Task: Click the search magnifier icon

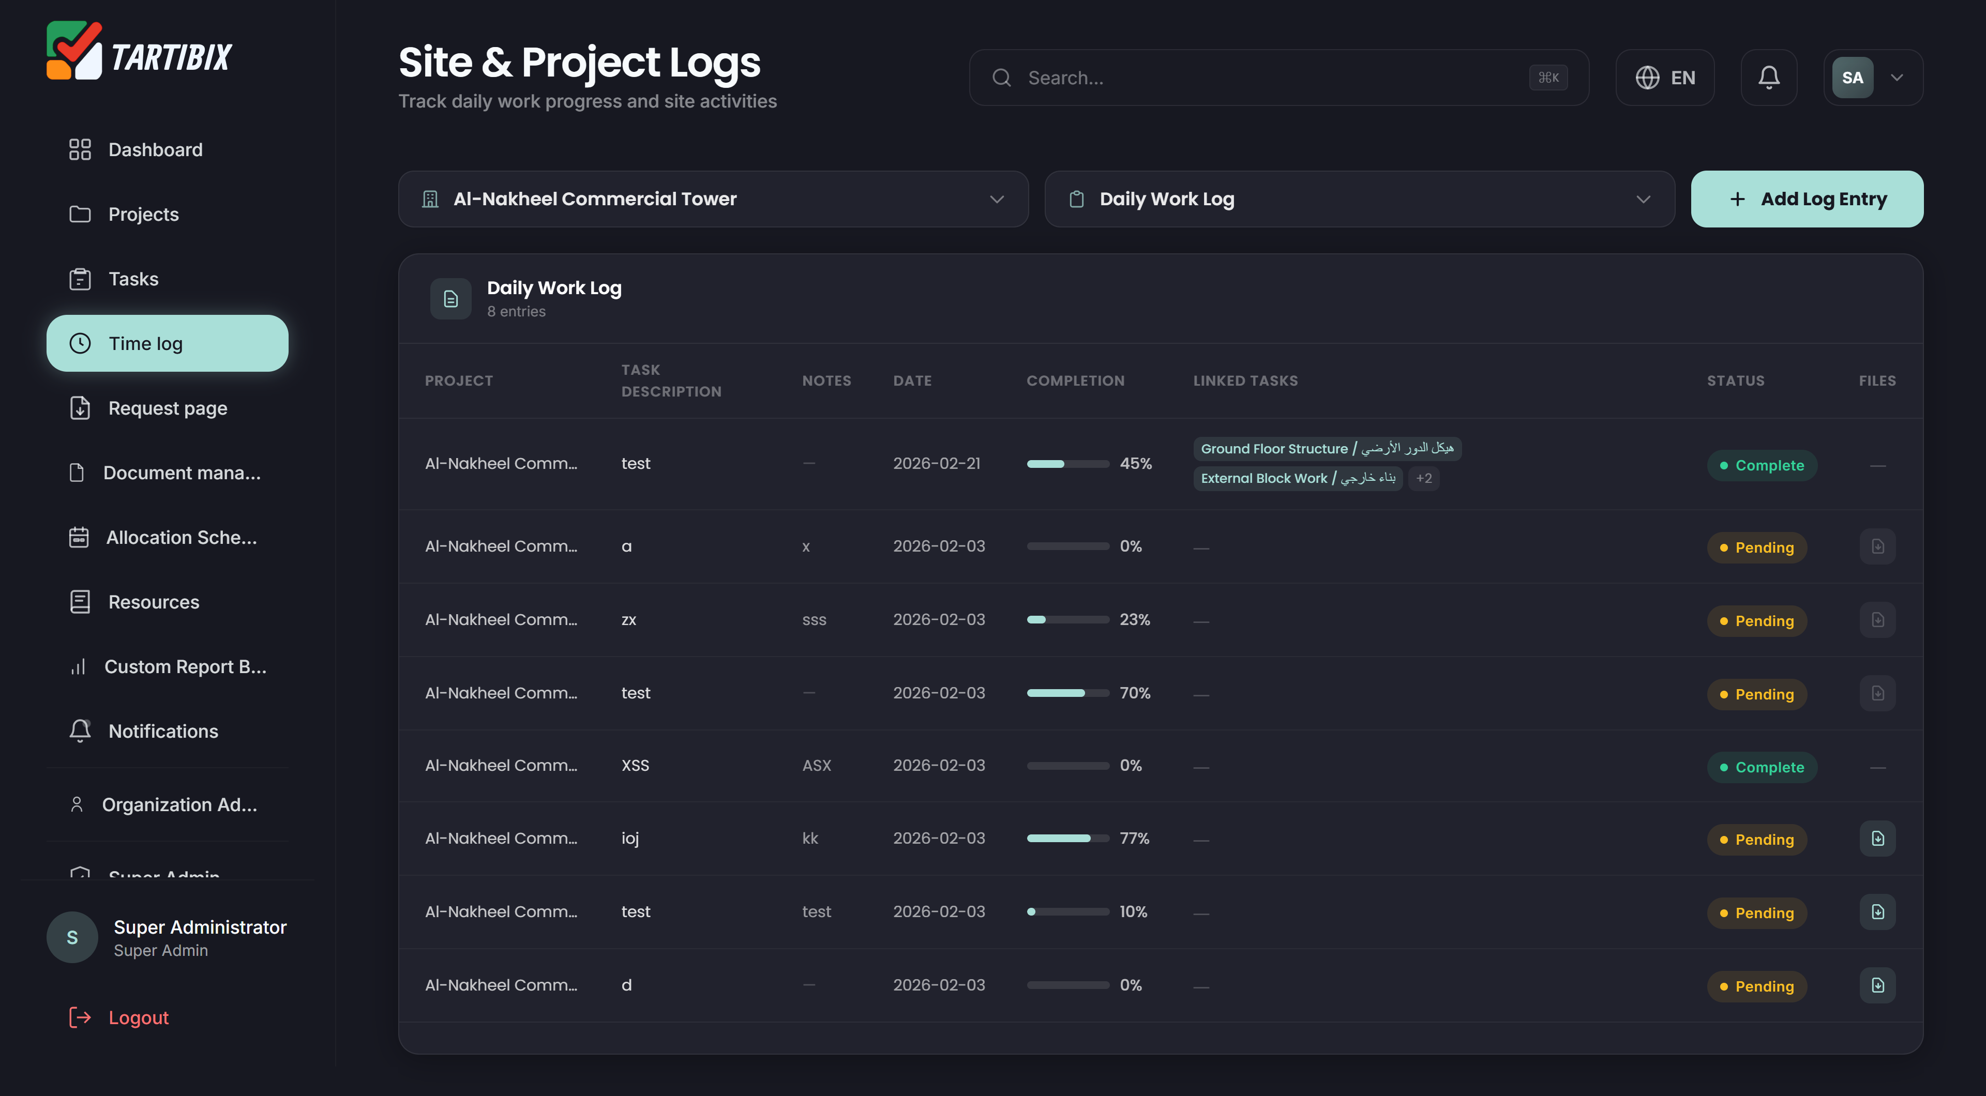Action: (x=1001, y=78)
